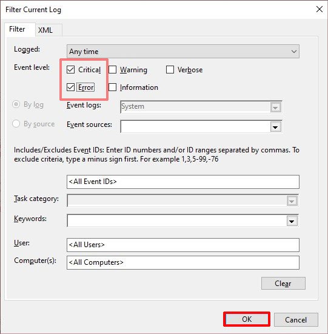Enable the Warning event level checkbox
Viewport: 328px width, 334px height.
(x=112, y=70)
